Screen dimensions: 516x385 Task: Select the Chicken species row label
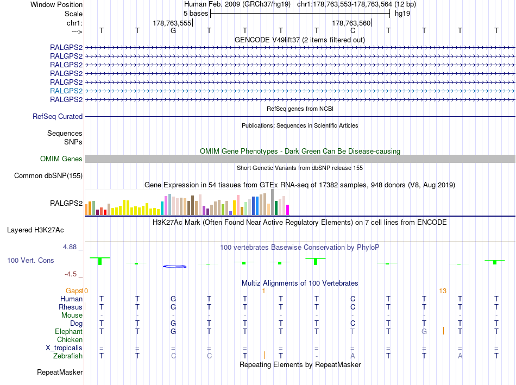point(70,339)
